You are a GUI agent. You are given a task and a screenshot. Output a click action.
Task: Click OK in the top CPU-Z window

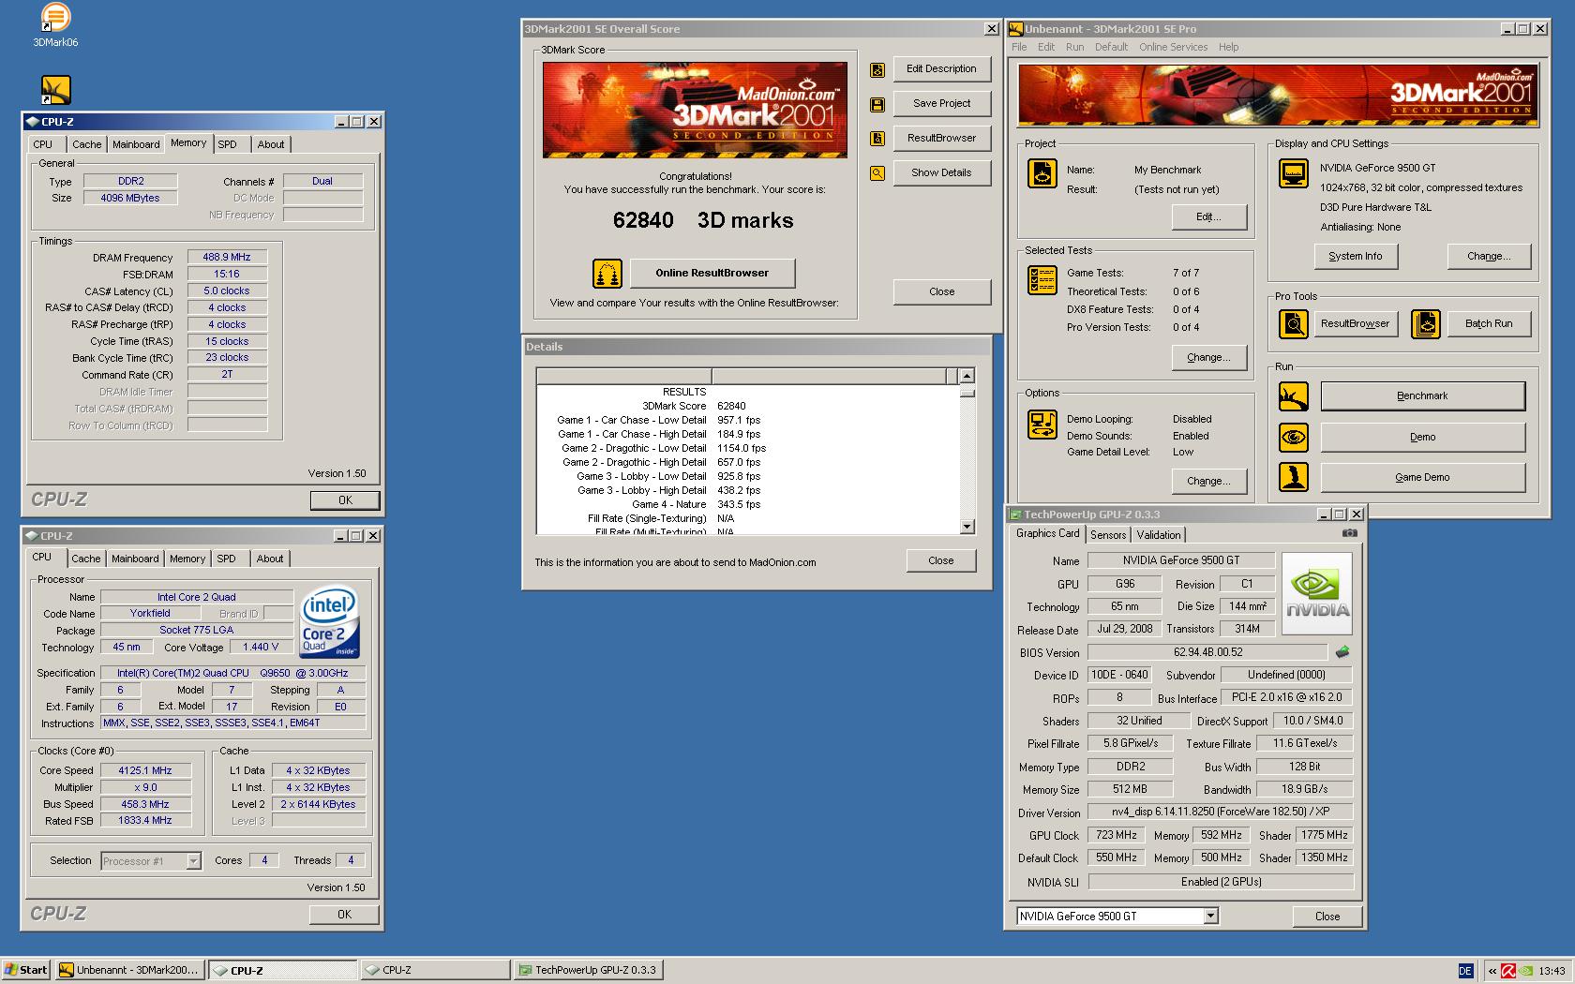(345, 500)
